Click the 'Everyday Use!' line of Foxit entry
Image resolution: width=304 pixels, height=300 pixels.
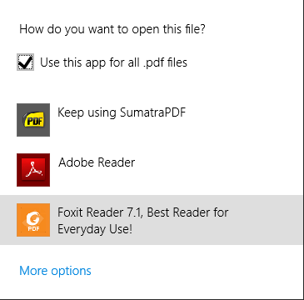click(x=95, y=229)
